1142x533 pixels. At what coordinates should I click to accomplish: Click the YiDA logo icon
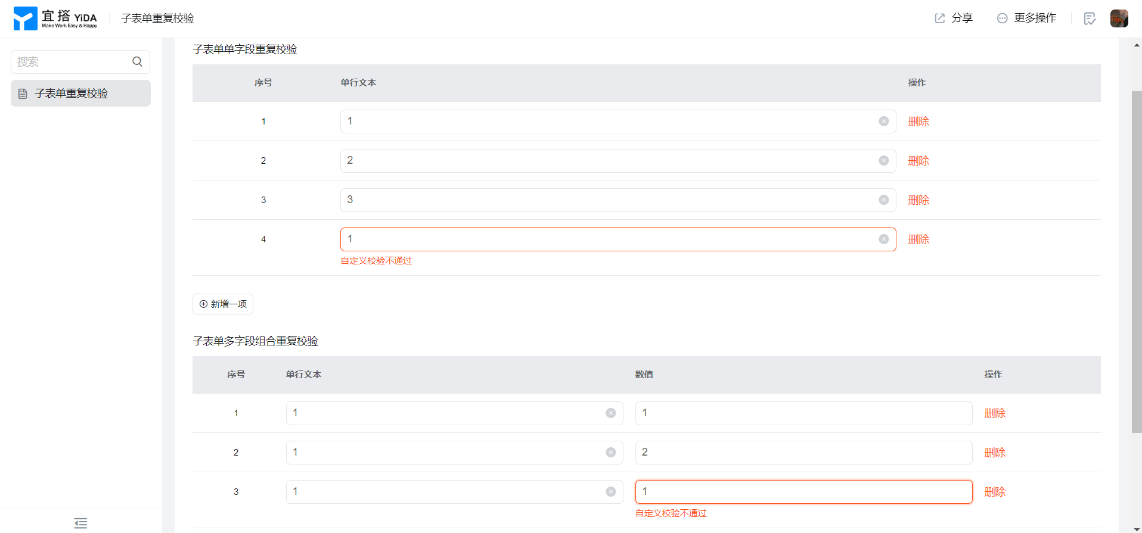click(x=25, y=18)
